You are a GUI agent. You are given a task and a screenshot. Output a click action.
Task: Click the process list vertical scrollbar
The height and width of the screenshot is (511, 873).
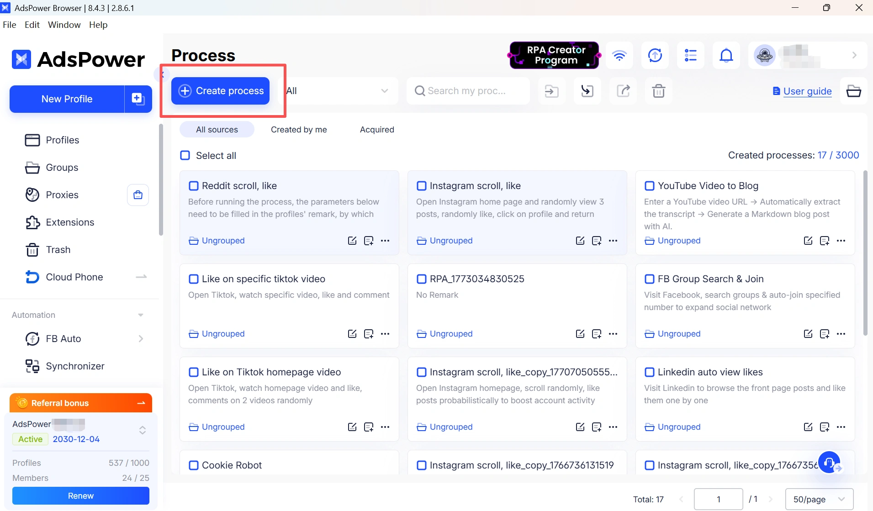865,253
